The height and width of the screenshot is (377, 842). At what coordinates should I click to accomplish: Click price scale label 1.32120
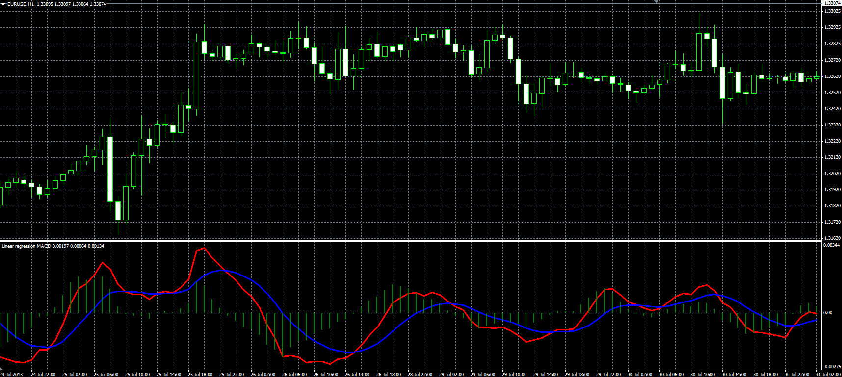point(832,157)
